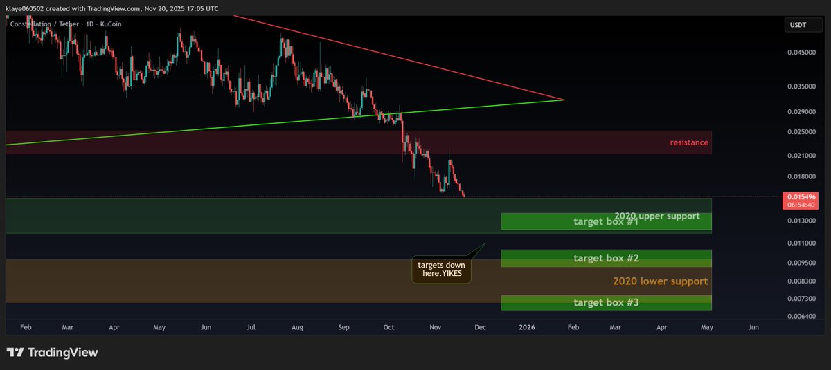Click the 0.011000 price axis label
Viewport: 831px width, 370px height.
pos(801,243)
